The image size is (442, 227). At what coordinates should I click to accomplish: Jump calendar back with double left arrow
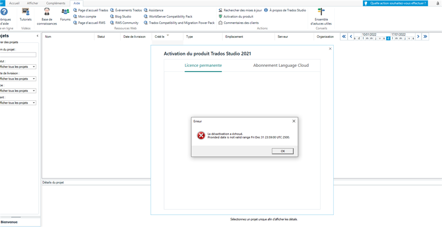[344, 37]
